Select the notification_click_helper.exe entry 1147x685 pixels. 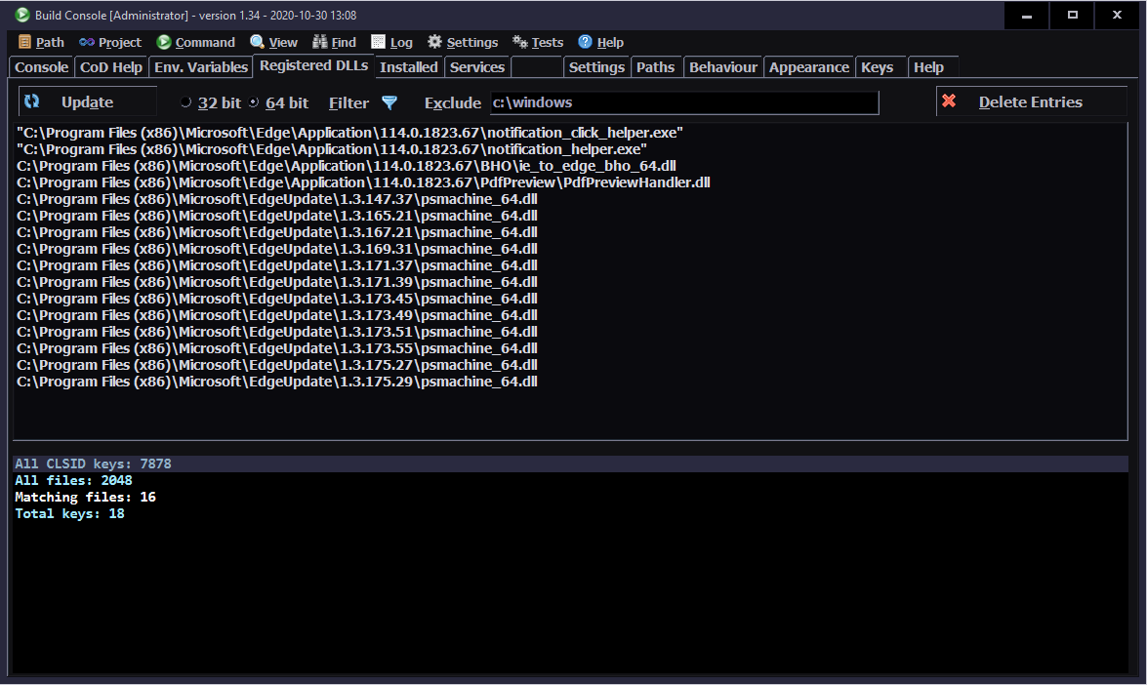coord(349,133)
